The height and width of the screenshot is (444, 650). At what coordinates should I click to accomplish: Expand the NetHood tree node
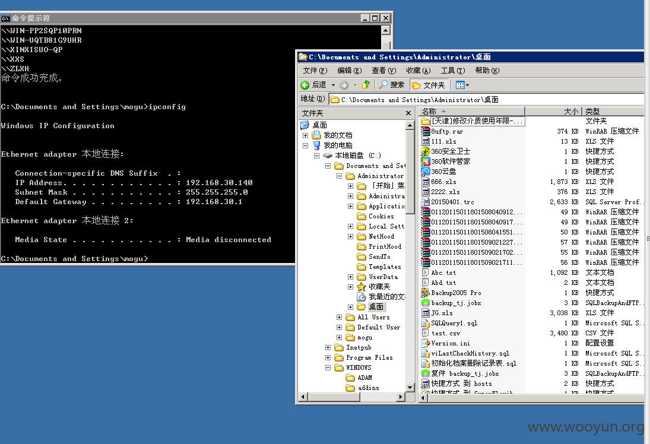(351, 236)
